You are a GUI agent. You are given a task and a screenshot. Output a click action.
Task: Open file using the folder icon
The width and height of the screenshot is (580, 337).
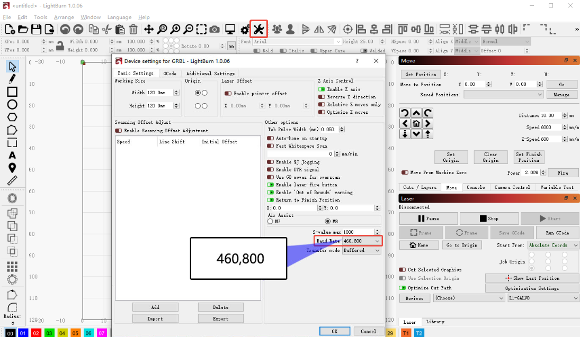point(23,29)
